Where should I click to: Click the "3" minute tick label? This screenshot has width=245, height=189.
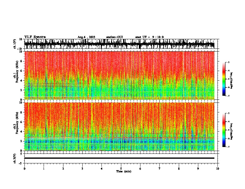coord(82,169)
